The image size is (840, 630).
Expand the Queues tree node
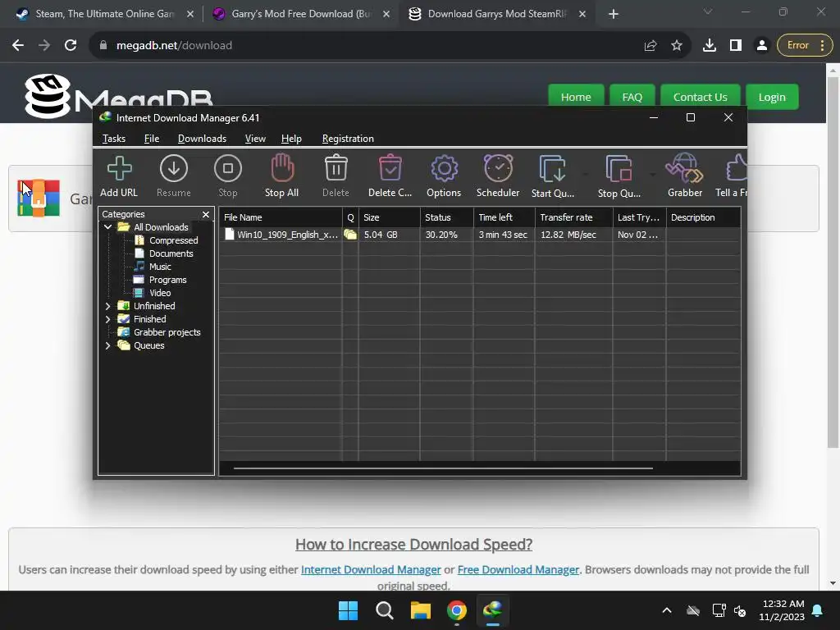[107, 345]
